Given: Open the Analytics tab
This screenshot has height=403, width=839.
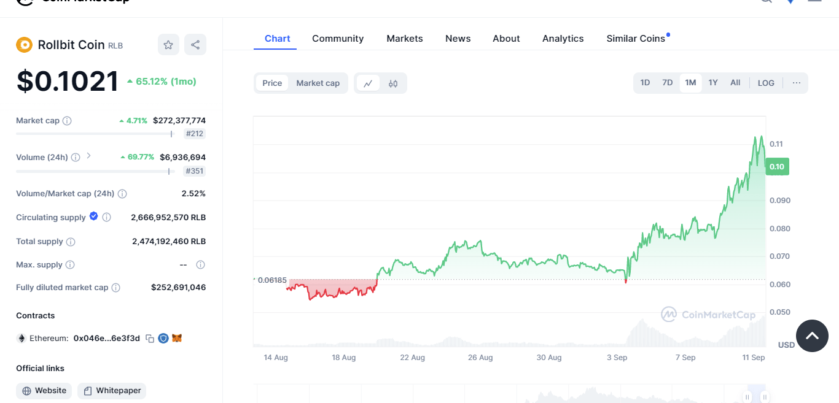Looking at the screenshot, I should tap(563, 39).
